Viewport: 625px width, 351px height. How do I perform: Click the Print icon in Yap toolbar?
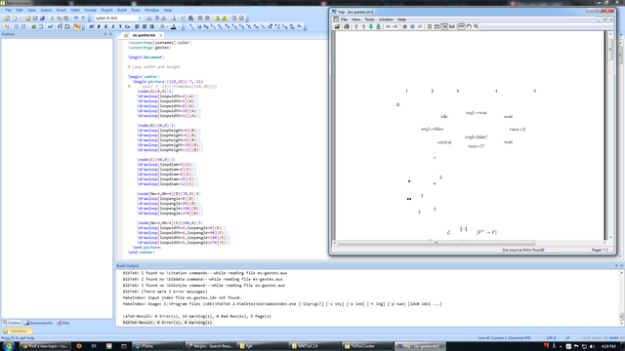pyautogui.click(x=347, y=26)
